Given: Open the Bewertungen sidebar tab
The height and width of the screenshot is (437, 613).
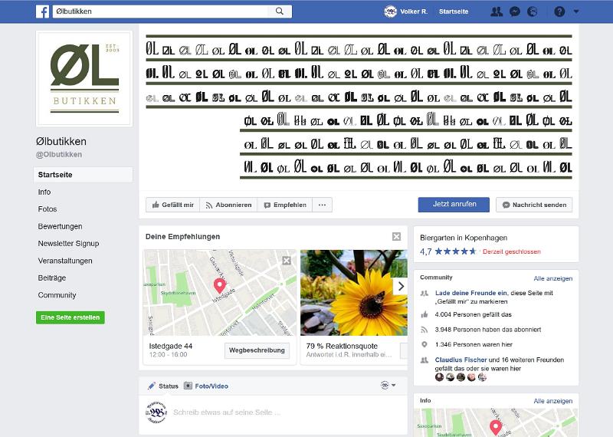Looking at the screenshot, I should pyautogui.click(x=60, y=226).
